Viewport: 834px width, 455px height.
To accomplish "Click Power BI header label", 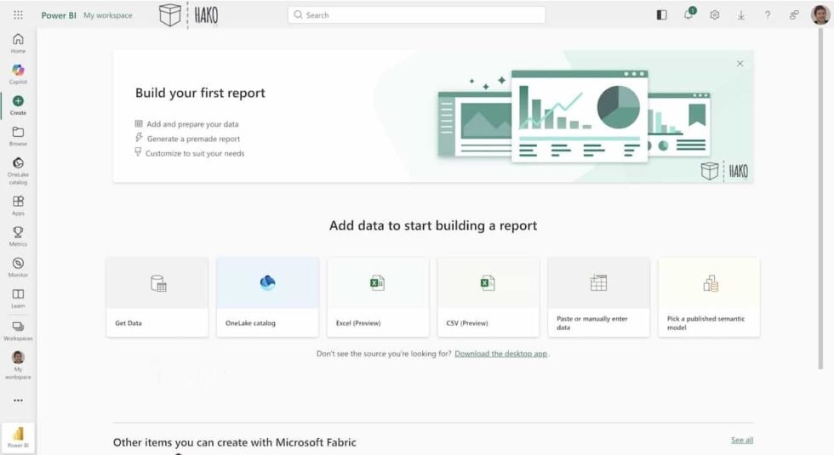I will 59,15.
